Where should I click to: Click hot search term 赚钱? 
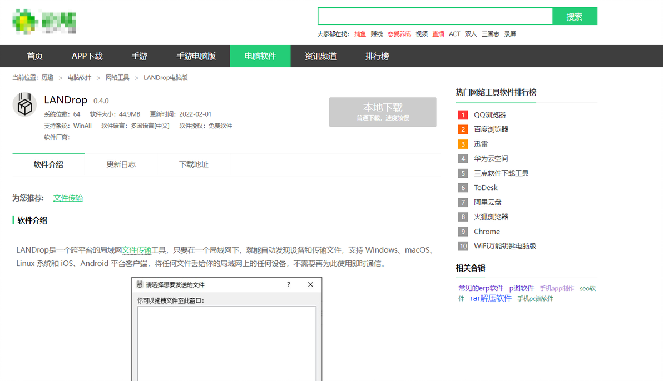pos(377,34)
